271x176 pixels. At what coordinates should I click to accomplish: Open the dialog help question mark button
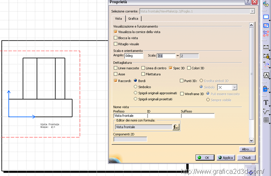click(247, 3)
